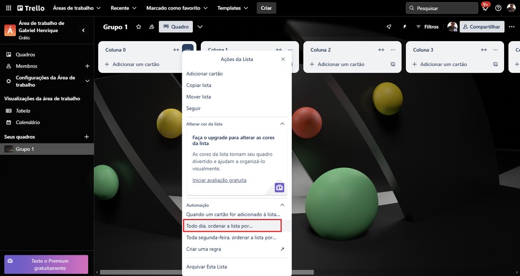Add a card to Coluna 0
Screen dimensions: 520x276
[x=132, y=64]
